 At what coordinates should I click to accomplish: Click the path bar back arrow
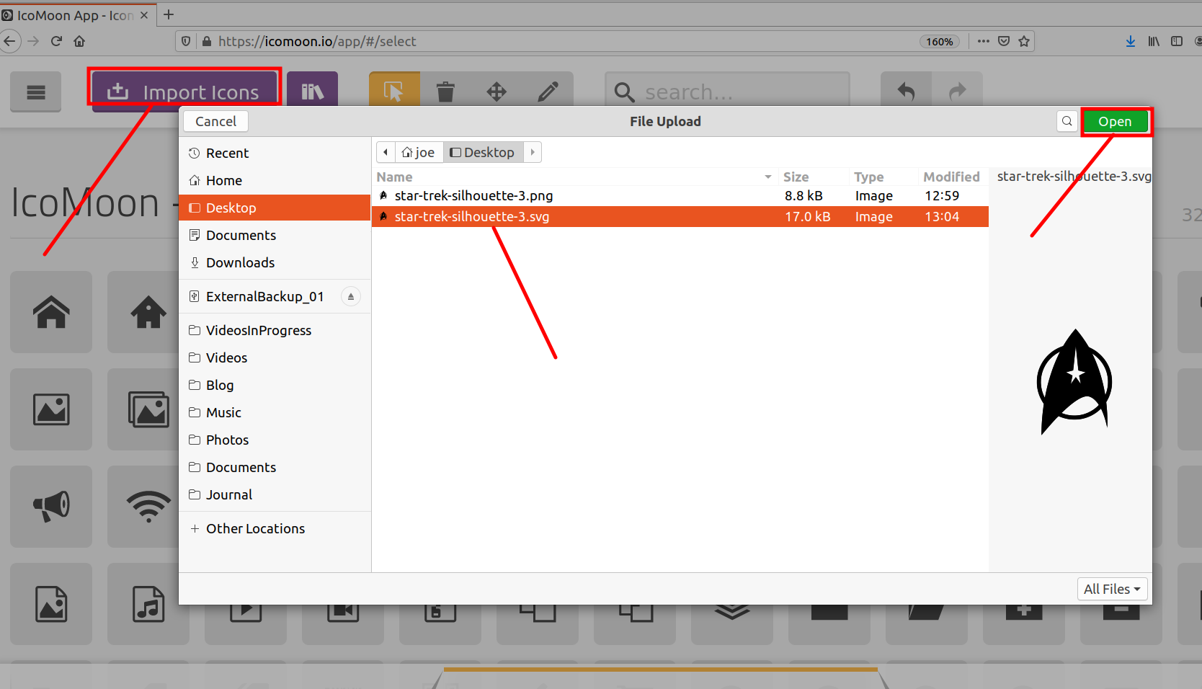pyautogui.click(x=386, y=152)
